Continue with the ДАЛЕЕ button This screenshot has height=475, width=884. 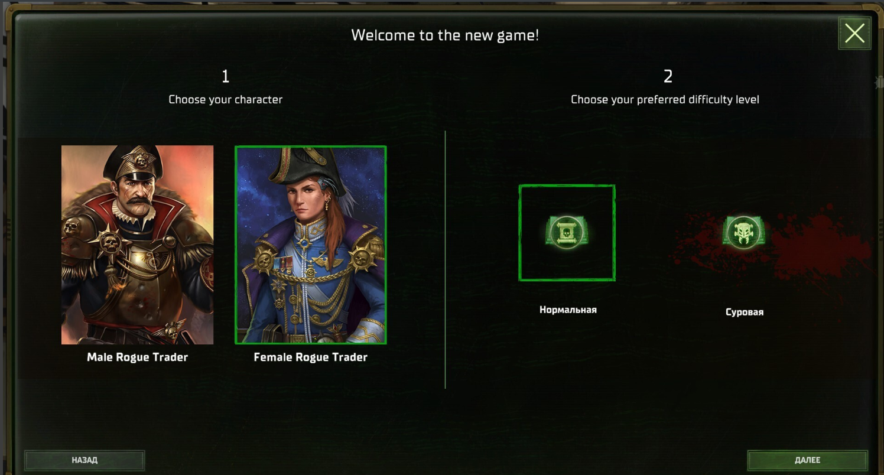807,460
